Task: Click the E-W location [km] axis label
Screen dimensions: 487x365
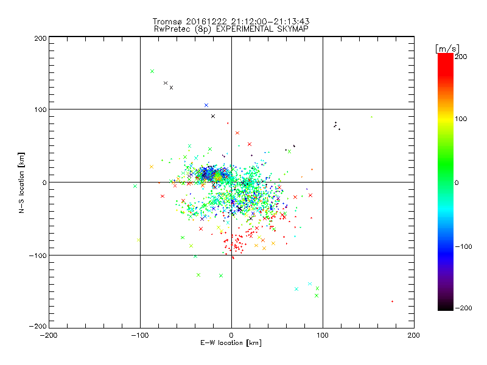Action: pos(231,343)
